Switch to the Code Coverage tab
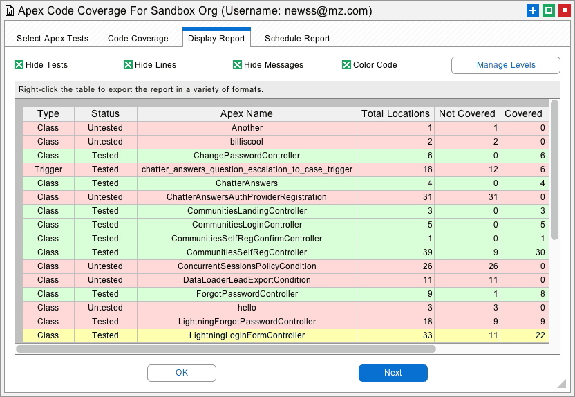The height and width of the screenshot is (397, 575). pyautogui.click(x=138, y=39)
